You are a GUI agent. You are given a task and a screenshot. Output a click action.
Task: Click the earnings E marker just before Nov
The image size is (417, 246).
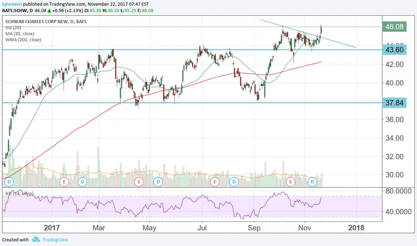pos(290,182)
